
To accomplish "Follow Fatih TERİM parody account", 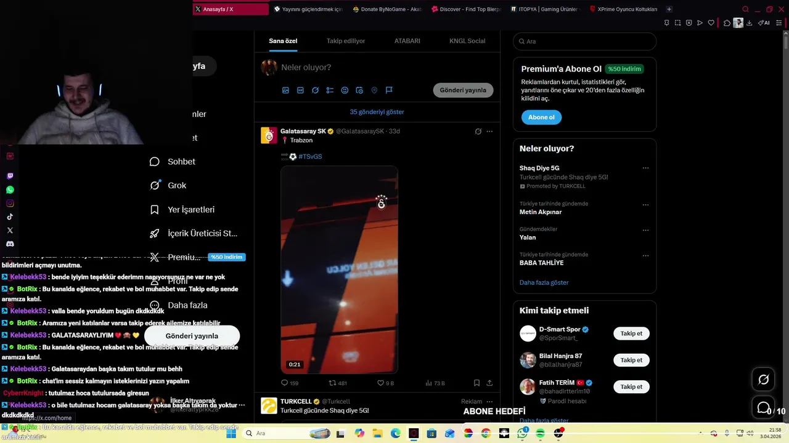I will tap(631, 386).
